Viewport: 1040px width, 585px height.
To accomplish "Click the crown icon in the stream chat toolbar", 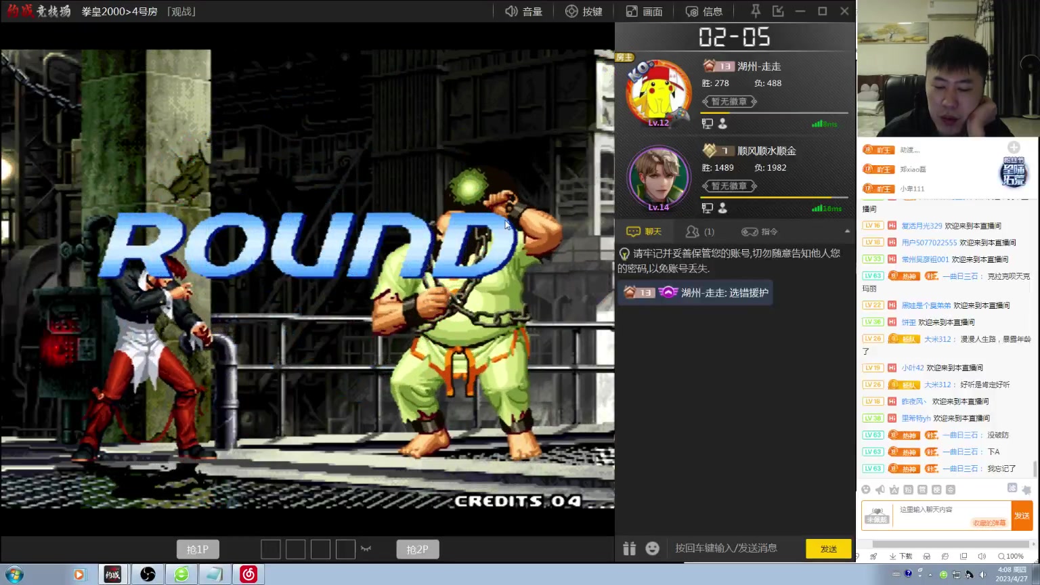I will click(894, 490).
